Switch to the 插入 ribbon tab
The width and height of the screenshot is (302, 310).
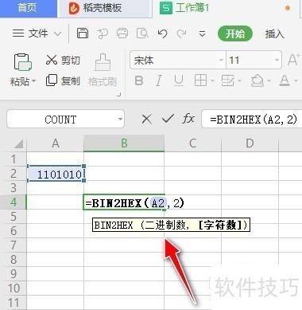pyautogui.click(x=275, y=33)
